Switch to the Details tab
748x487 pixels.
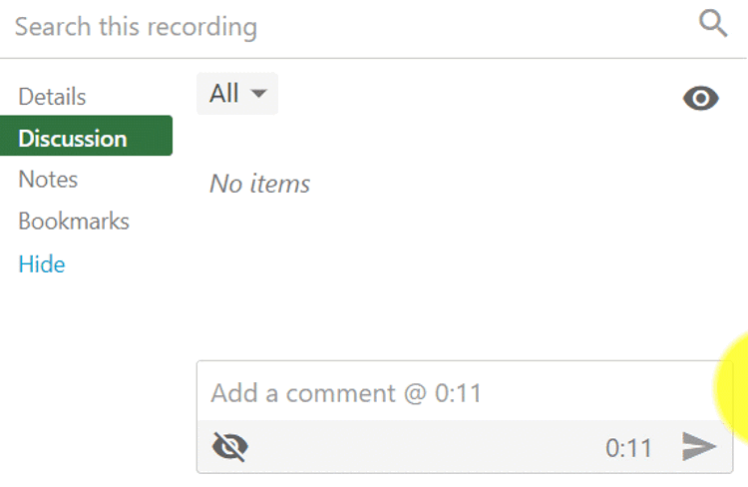52,97
